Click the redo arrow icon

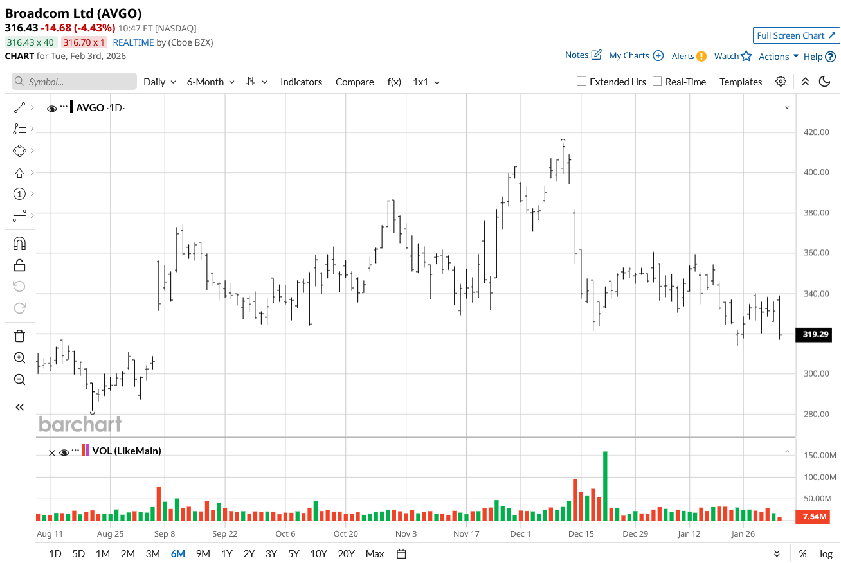point(19,308)
